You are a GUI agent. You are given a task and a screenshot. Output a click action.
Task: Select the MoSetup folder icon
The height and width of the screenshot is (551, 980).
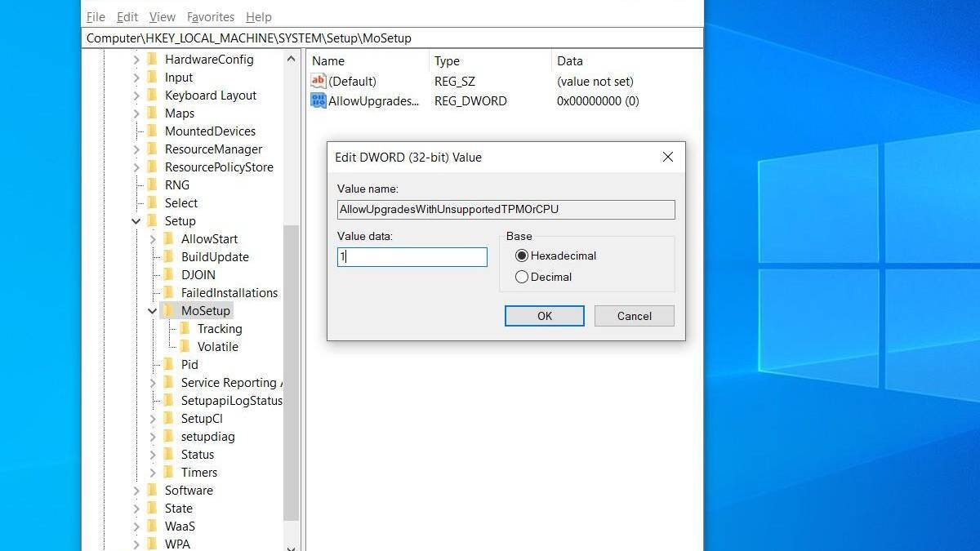pyautogui.click(x=169, y=310)
